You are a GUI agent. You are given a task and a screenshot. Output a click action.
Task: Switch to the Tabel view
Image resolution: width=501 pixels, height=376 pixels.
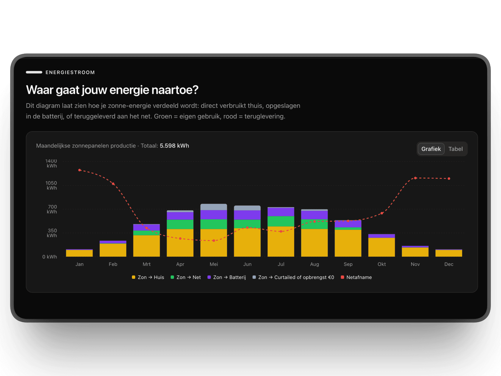pyautogui.click(x=456, y=149)
